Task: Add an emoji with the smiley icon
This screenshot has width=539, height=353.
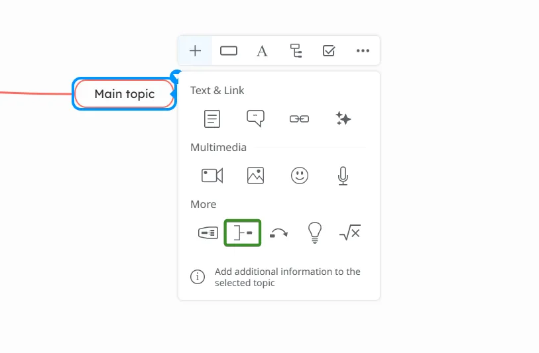Action: click(300, 176)
